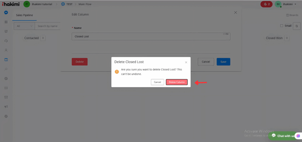Open the Chat with us widget
Viewport: 302px width, 142px height.
(x=285, y=136)
